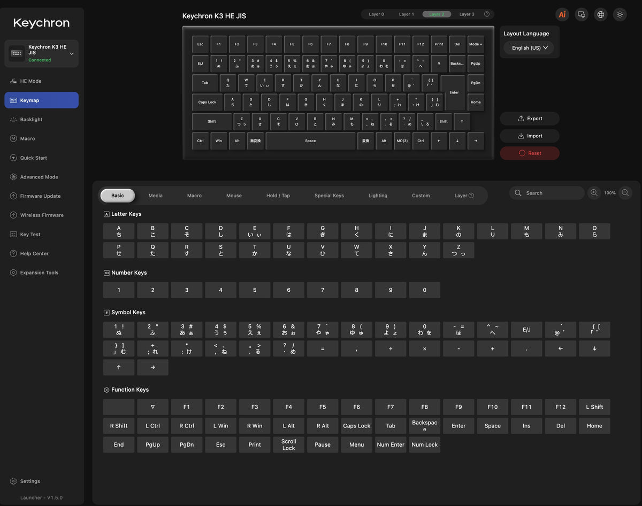The height and width of the screenshot is (506, 642).
Task: Select the Space bar on the keyboard preview
Action: coord(310,141)
